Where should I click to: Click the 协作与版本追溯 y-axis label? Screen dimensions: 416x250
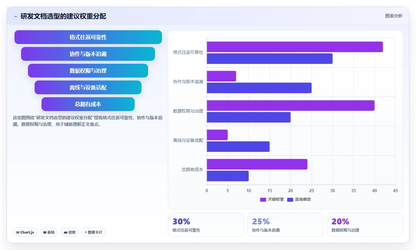pyautogui.click(x=188, y=81)
